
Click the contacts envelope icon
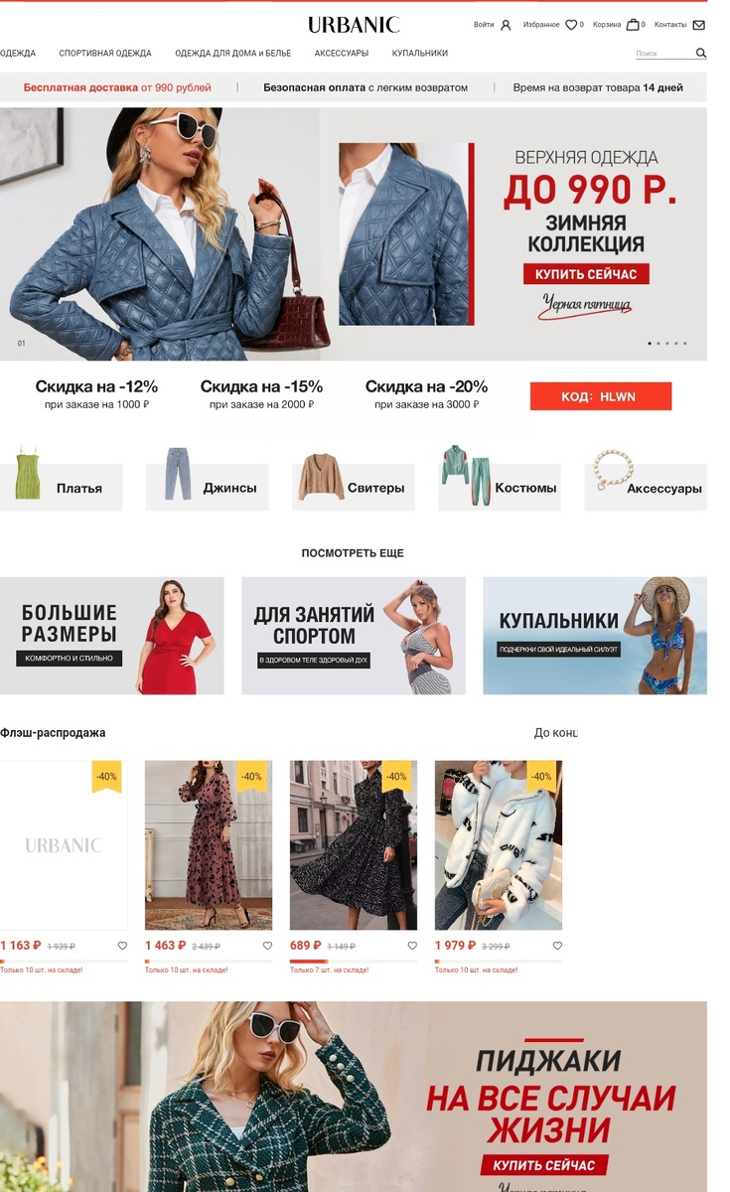click(699, 25)
